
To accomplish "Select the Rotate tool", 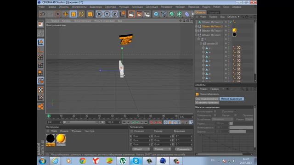I will pos(81,14).
